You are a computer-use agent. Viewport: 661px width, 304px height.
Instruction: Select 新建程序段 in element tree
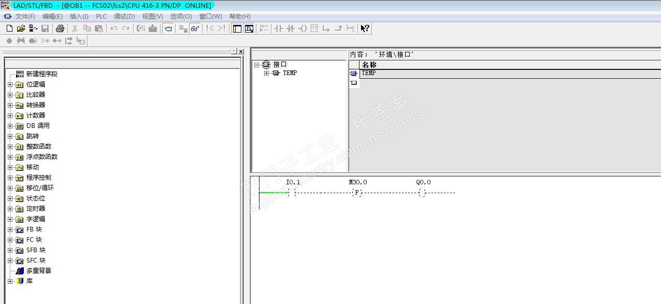point(42,74)
